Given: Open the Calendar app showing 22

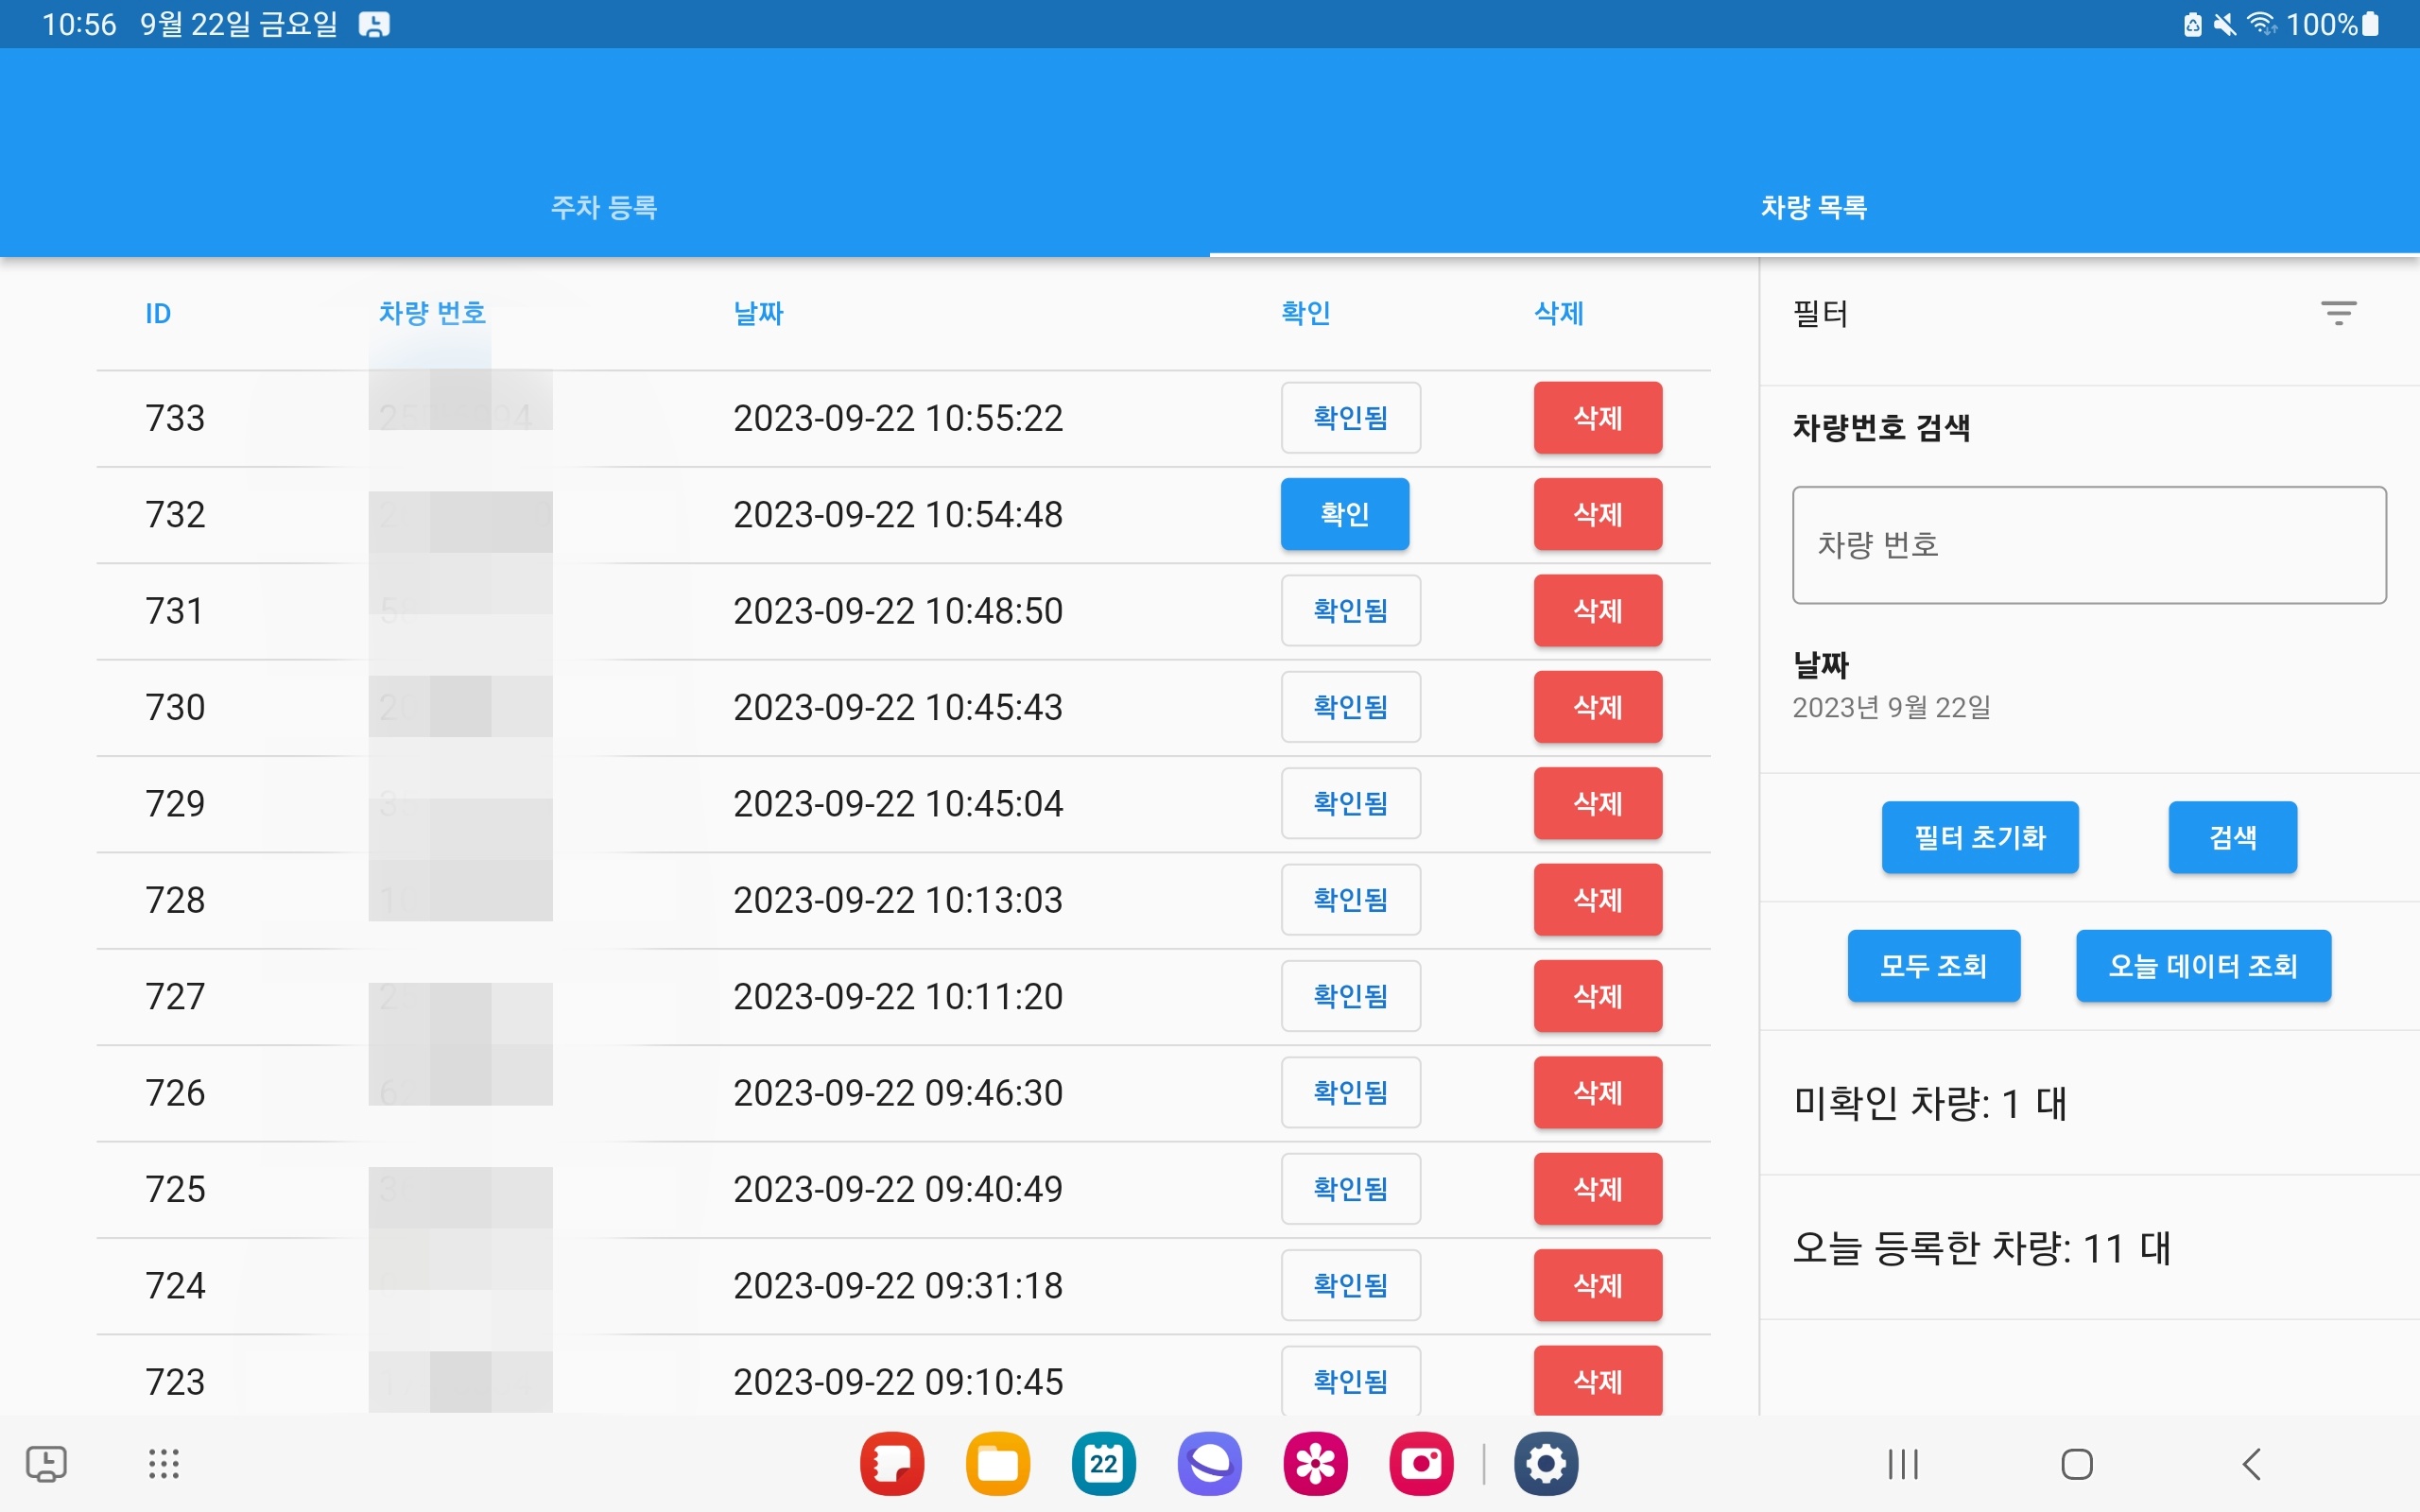Looking at the screenshot, I should tap(1104, 1463).
